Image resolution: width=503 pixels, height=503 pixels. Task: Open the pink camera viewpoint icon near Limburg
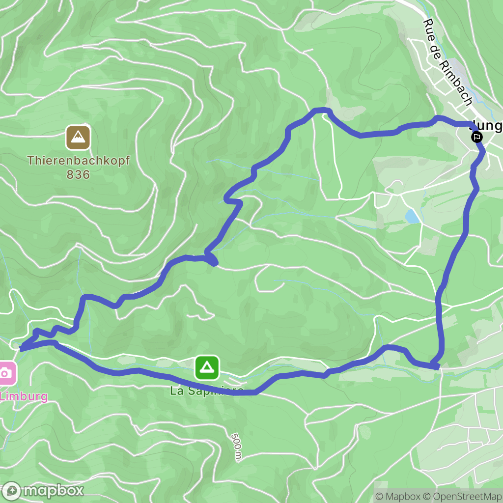coord(6,373)
